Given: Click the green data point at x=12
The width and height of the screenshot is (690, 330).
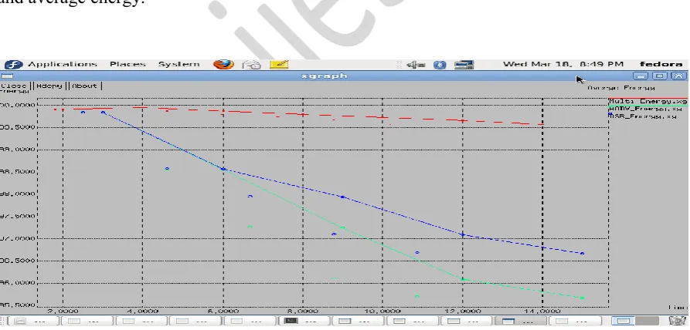Looking at the screenshot, I should click(x=463, y=279).
